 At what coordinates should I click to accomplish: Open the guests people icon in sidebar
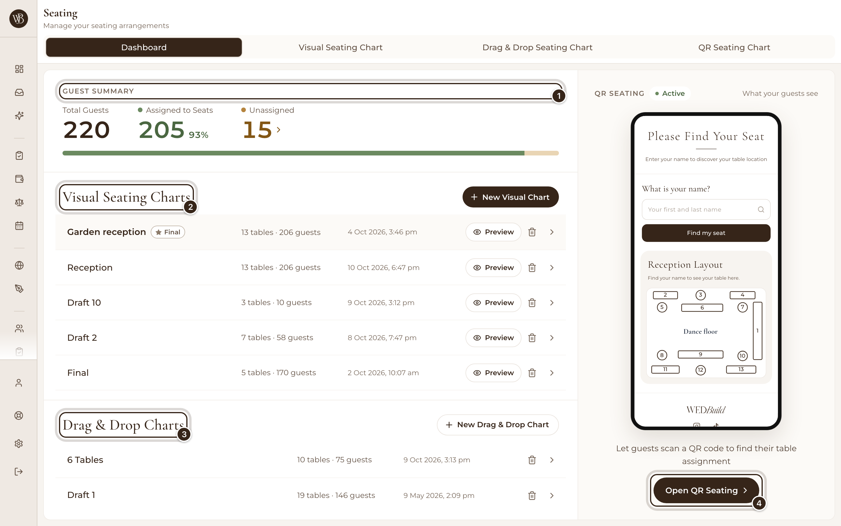[19, 328]
